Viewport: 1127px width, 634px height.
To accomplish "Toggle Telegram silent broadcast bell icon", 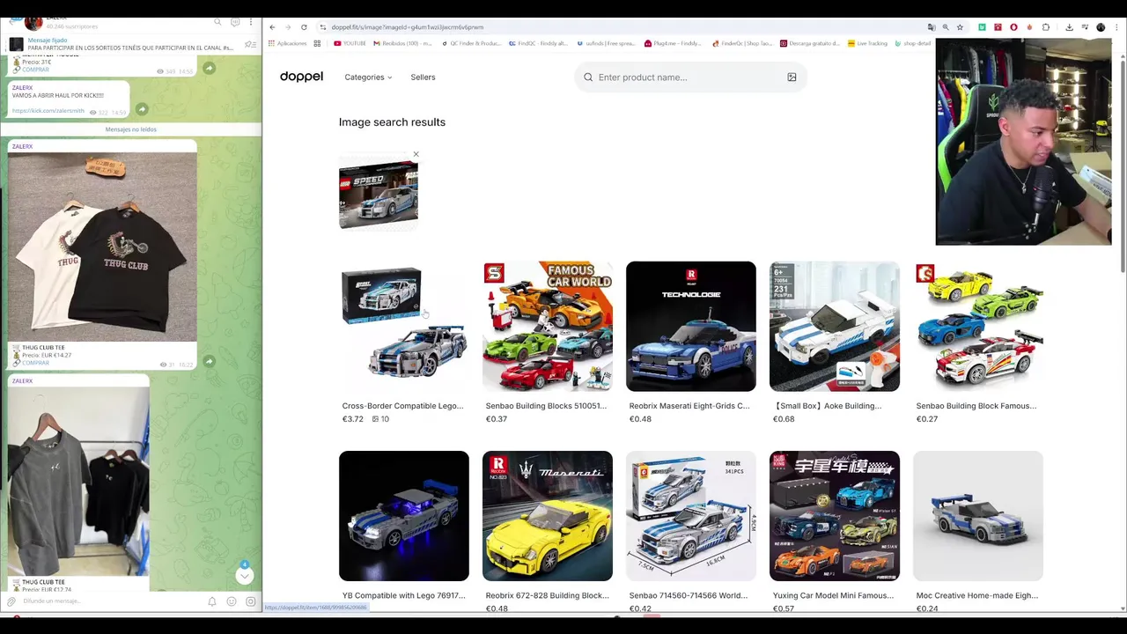I will click(212, 601).
